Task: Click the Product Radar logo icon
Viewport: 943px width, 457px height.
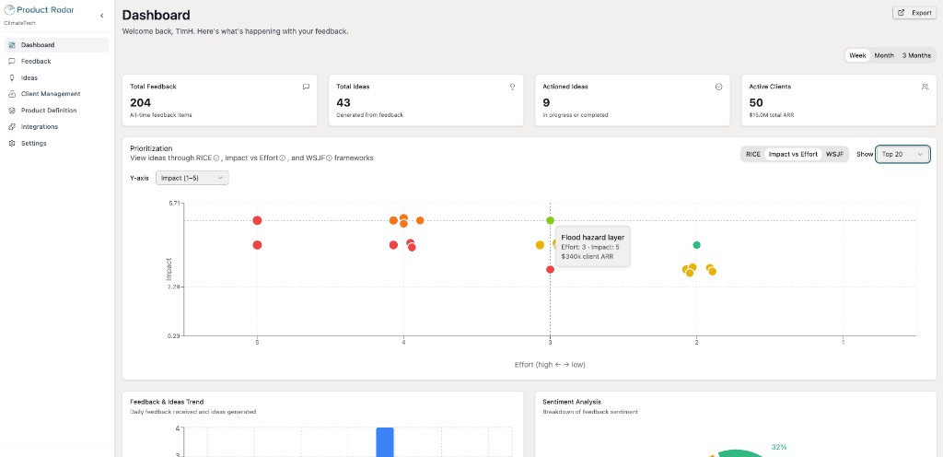Action: (x=10, y=11)
